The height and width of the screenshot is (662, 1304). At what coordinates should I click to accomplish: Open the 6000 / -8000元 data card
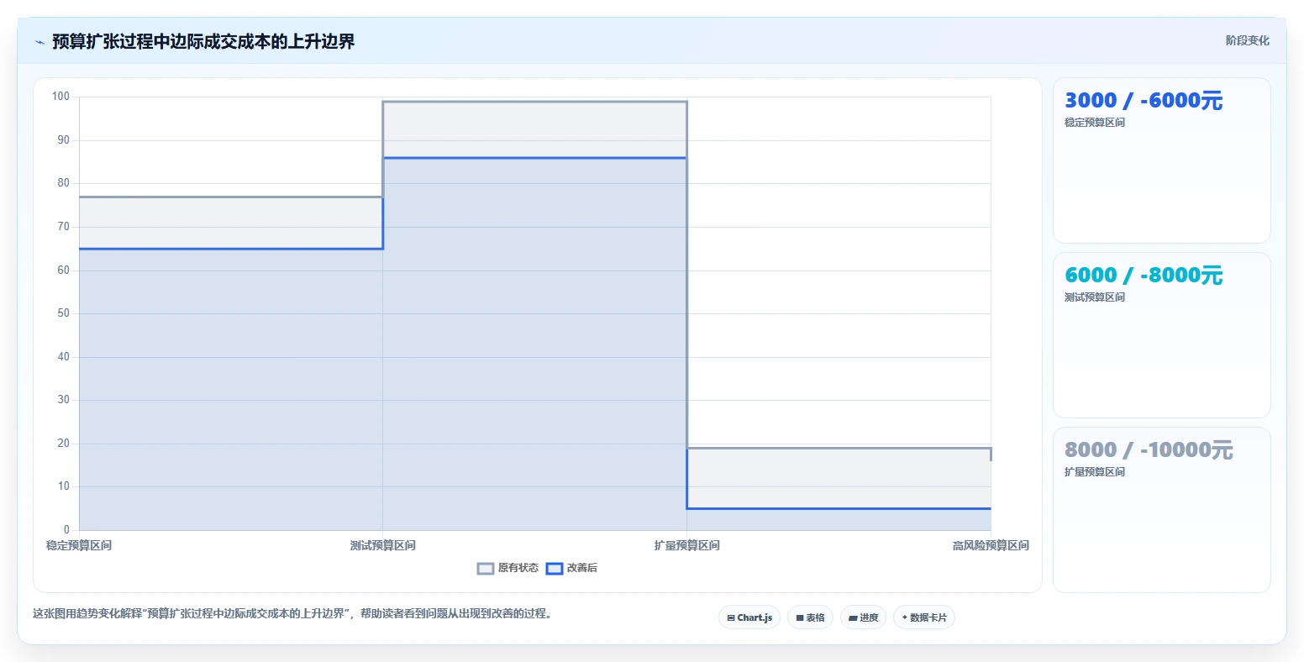point(1161,335)
